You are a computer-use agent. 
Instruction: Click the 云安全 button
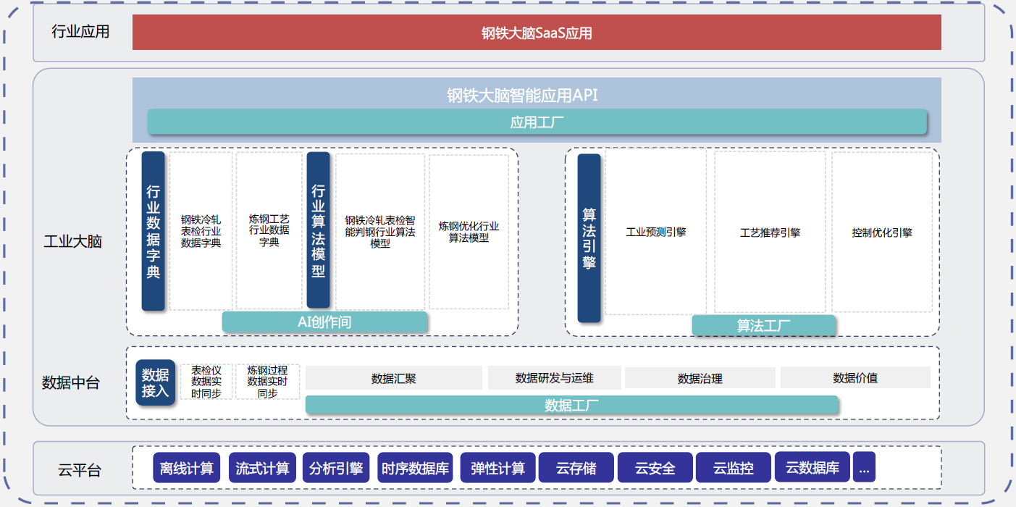pos(655,468)
